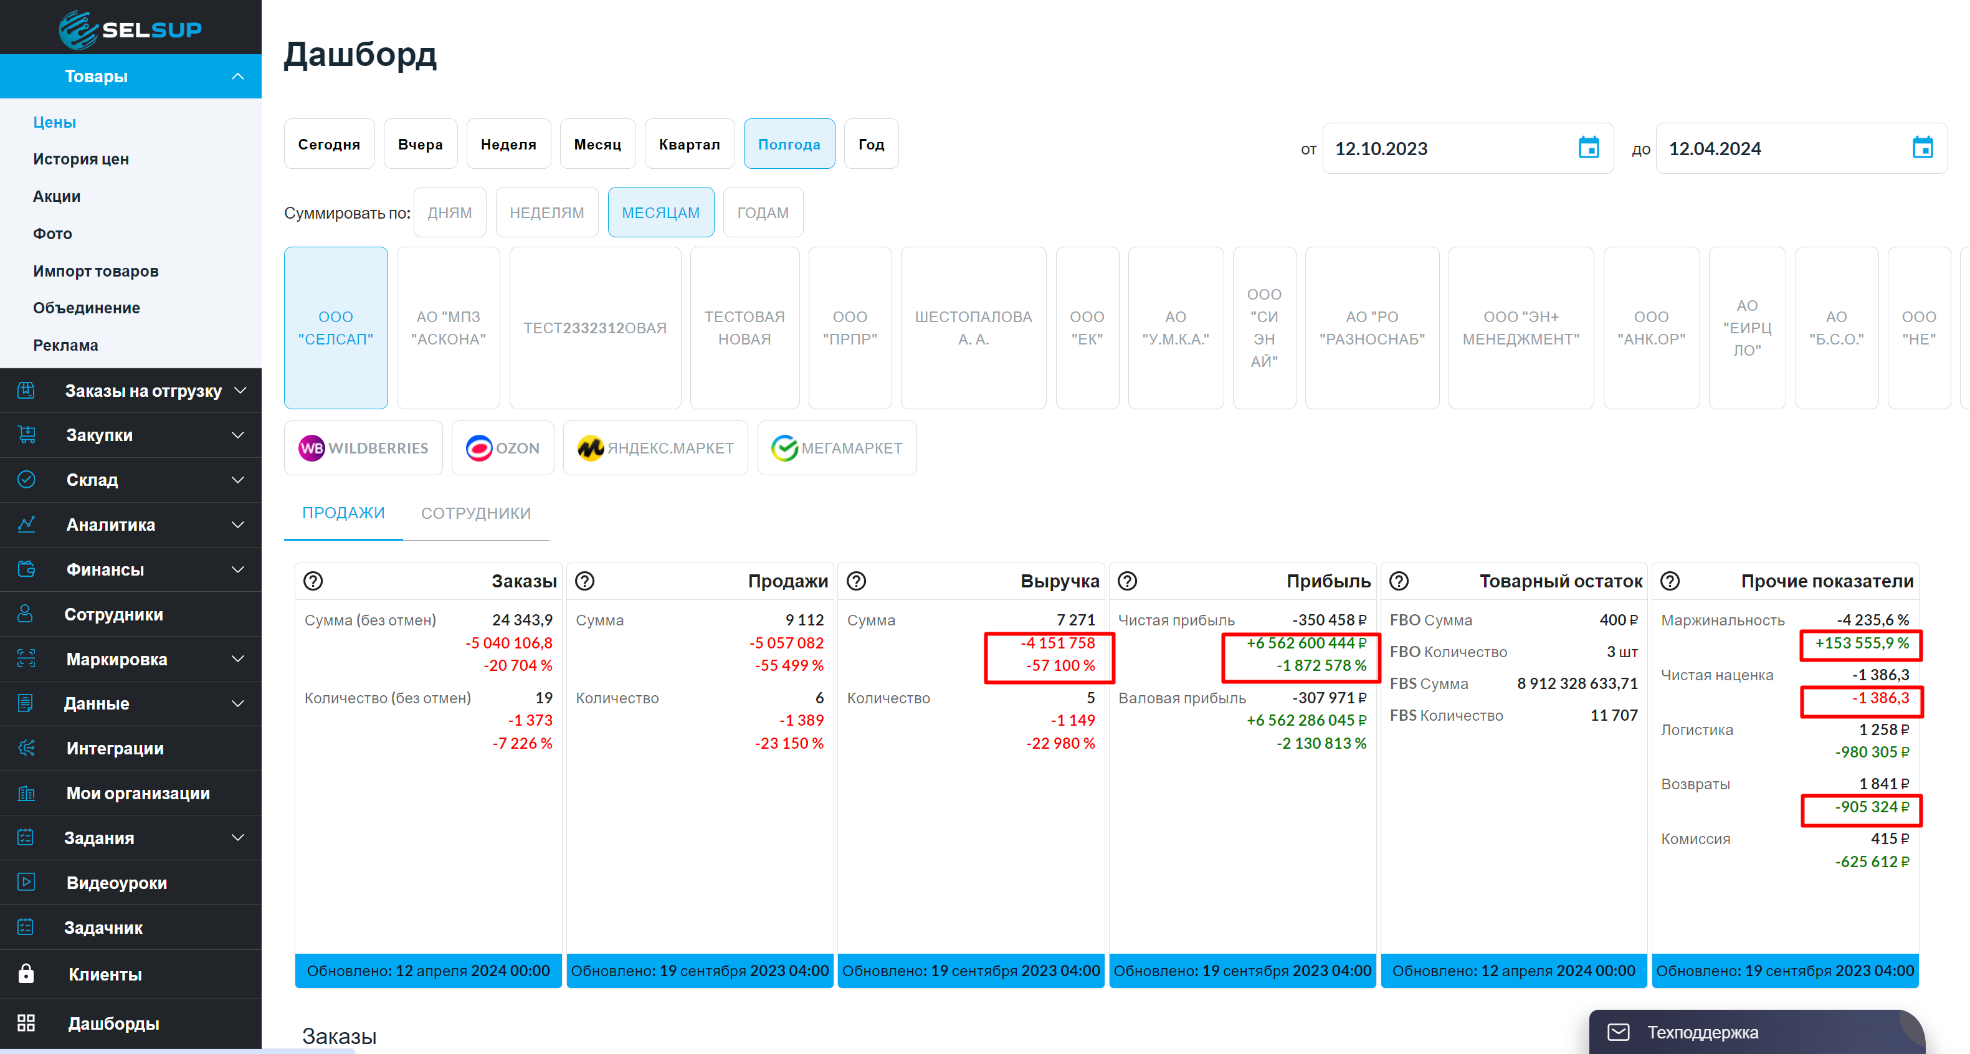This screenshot has height=1054, width=1970.
Task: Select organization ООО "СЕЛСАП"
Action: point(336,328)
